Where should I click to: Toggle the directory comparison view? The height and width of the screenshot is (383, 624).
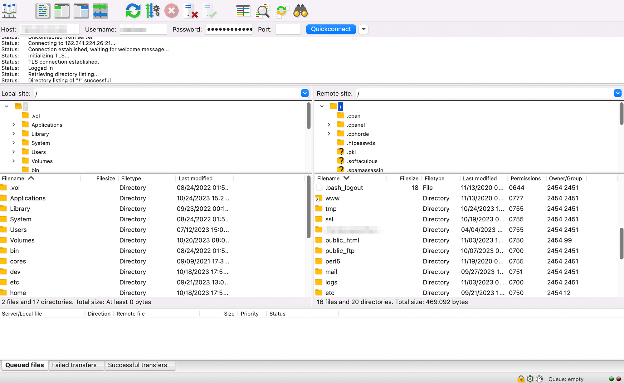coord(243,10)
